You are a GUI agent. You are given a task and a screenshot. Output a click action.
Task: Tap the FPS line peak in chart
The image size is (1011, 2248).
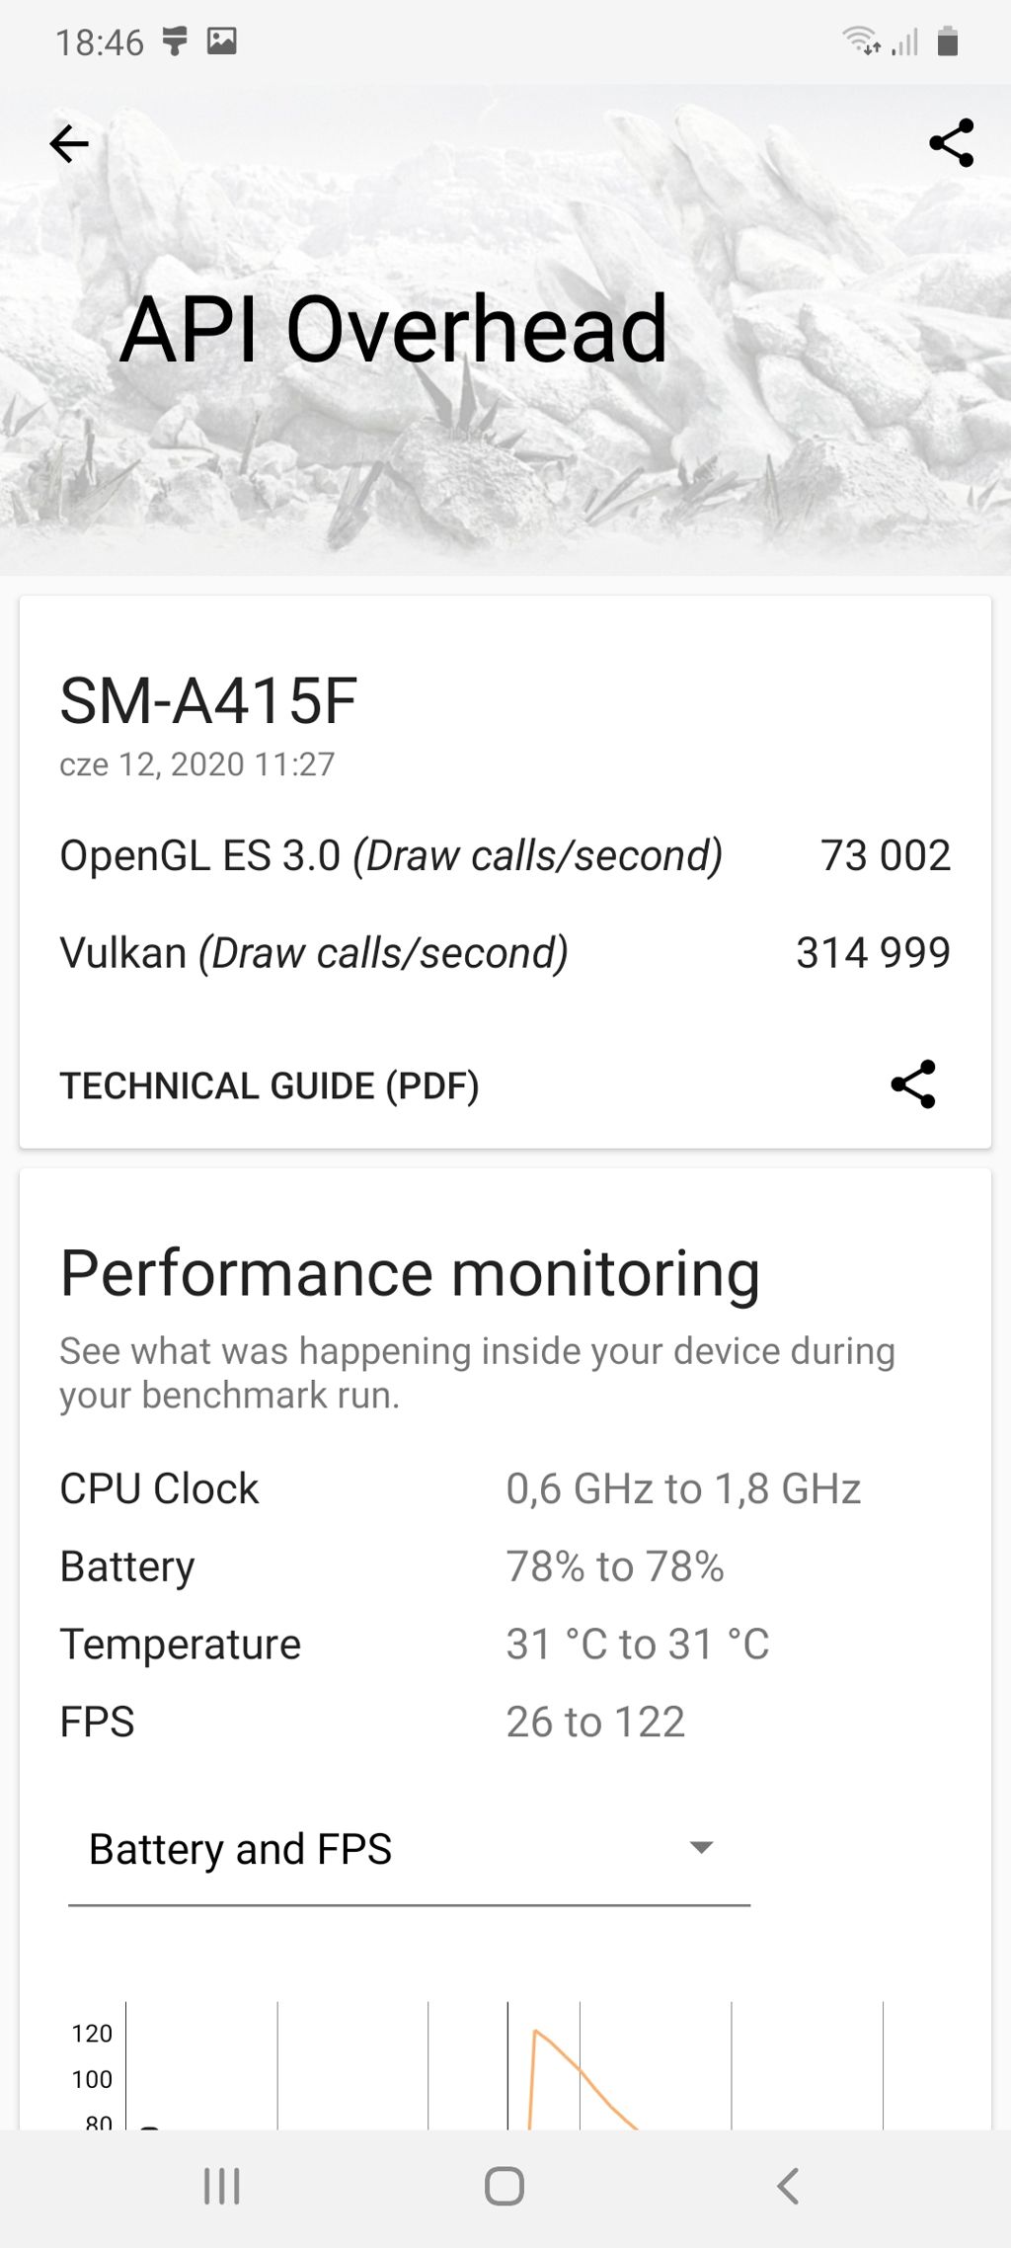point(535,2033)
